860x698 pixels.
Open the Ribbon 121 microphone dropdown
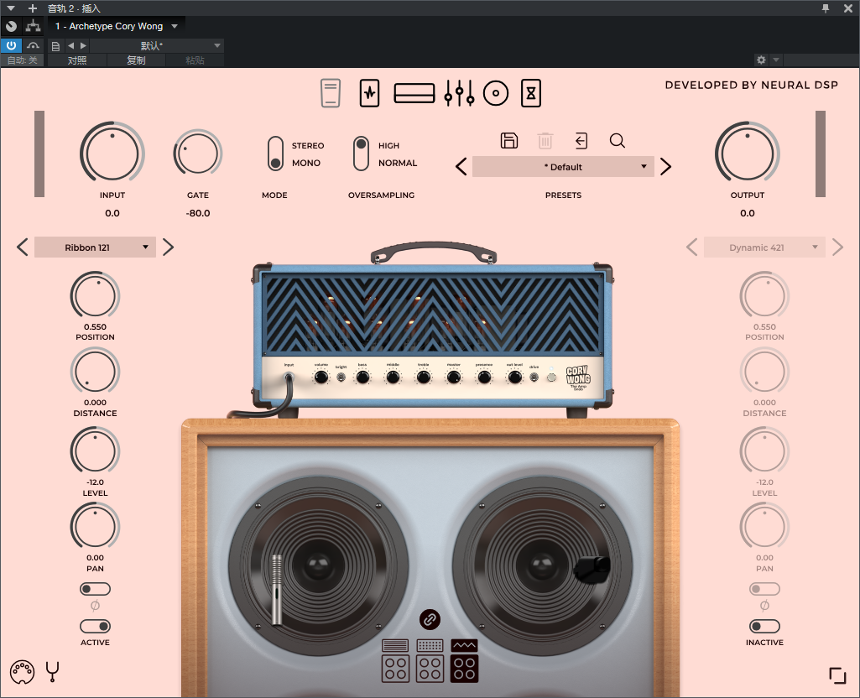(96, 247)
